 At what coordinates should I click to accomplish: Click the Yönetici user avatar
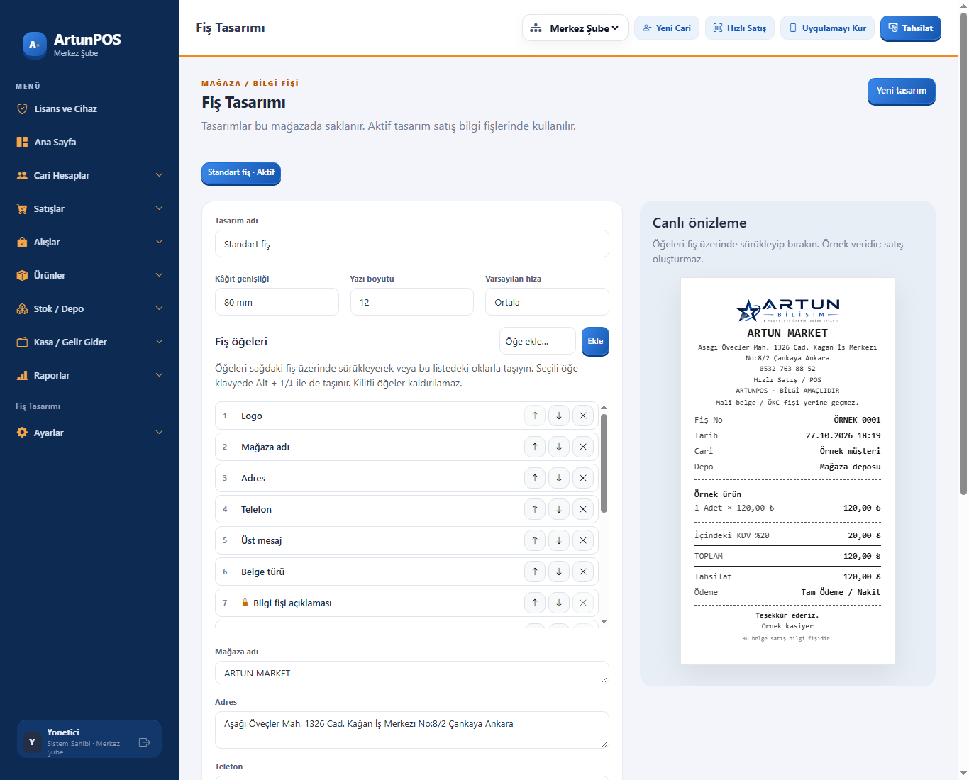click(32, 742)
